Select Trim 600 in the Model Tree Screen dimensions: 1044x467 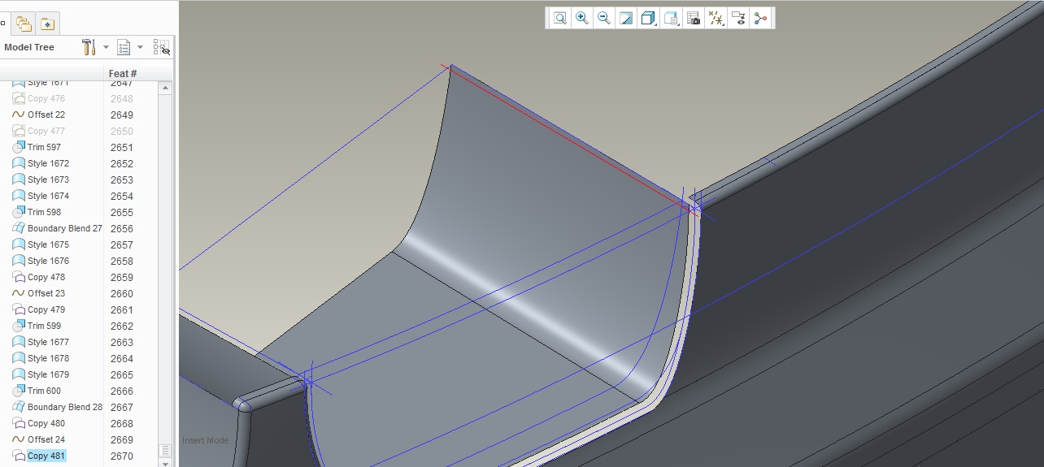point(44,391)
